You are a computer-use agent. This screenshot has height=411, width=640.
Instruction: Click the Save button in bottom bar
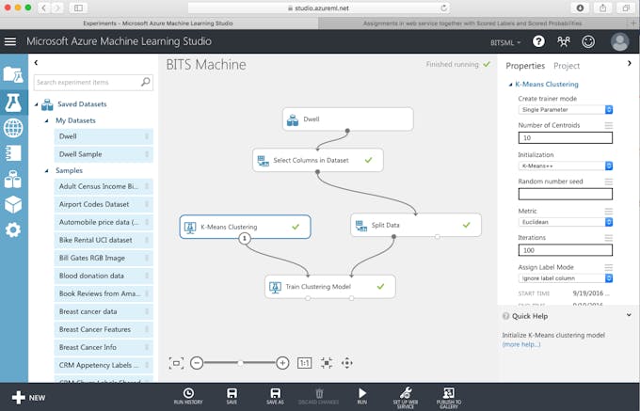[232, 396]
